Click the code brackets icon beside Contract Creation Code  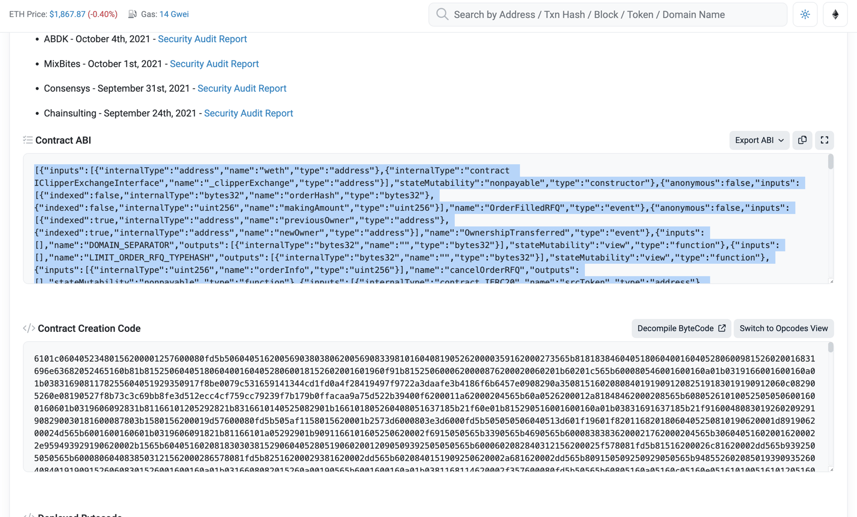click(29, 328)
